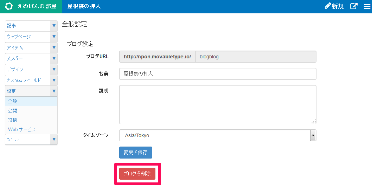This screenshot has width=372, height=187.
Task: Expand the ウェブページ menu arrow
Action: 54,37
